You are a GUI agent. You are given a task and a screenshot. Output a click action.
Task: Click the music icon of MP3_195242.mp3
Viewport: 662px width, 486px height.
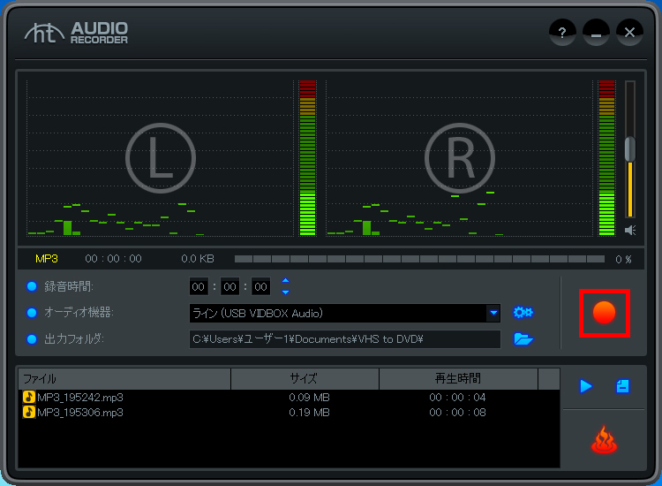click(x=29, y=398)
